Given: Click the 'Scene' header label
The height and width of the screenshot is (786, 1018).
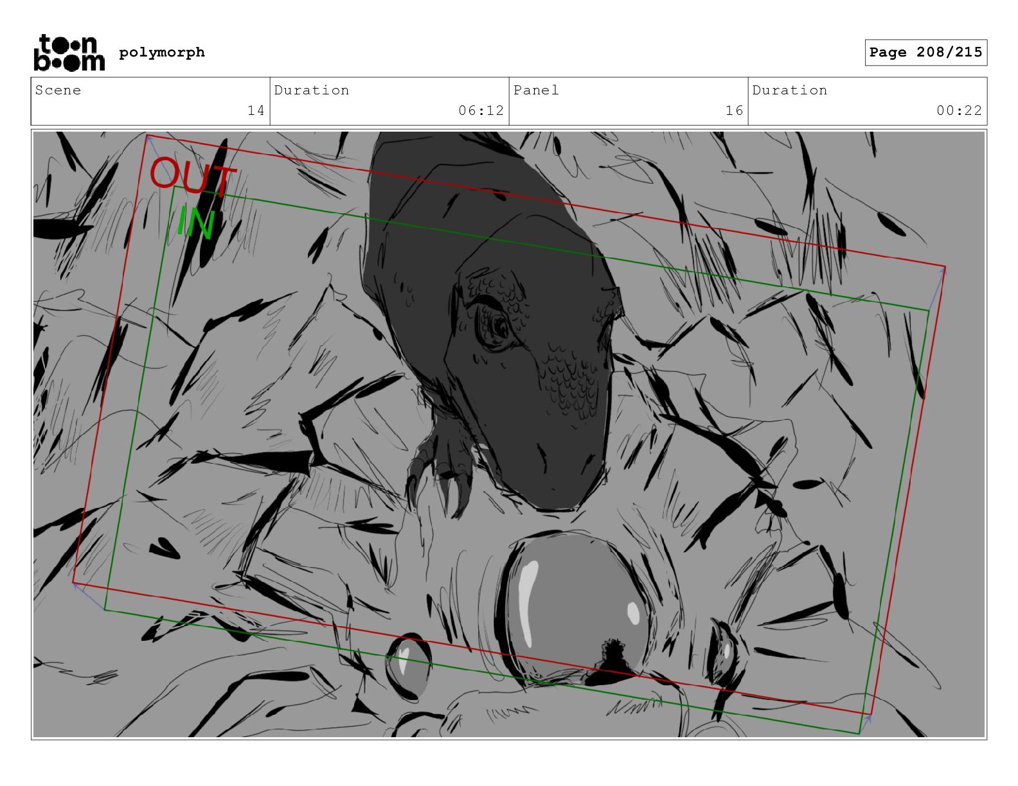Looking at the screenshot, I should click(58, 90).
